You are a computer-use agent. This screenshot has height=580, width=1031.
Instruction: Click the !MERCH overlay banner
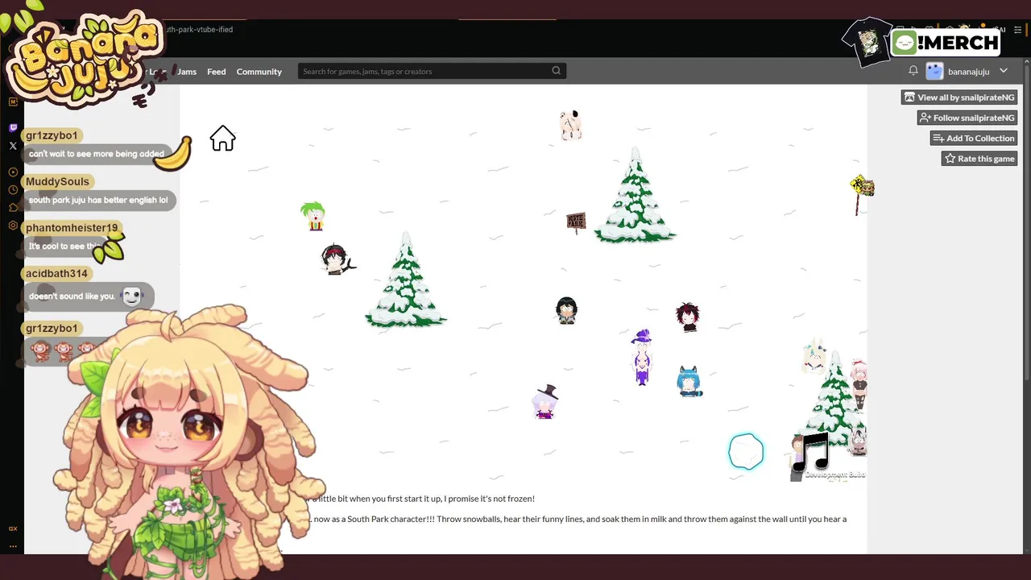946,43
